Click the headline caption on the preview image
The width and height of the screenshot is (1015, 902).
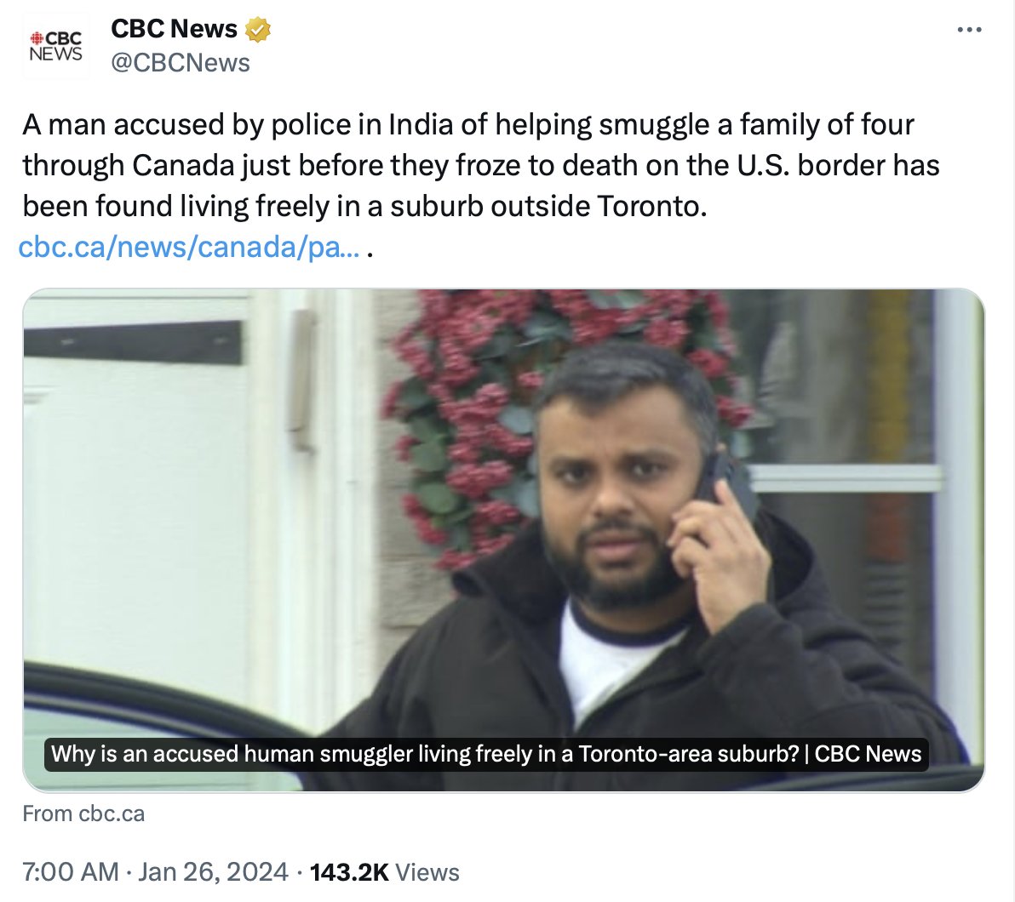[x=486, y=754]
